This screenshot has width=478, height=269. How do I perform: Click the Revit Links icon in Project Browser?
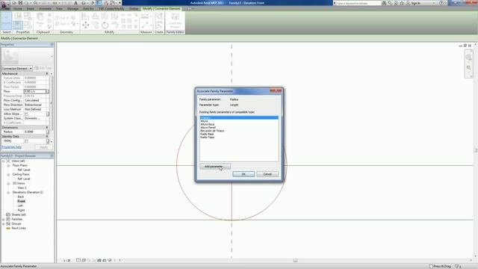tap(8, 228)
